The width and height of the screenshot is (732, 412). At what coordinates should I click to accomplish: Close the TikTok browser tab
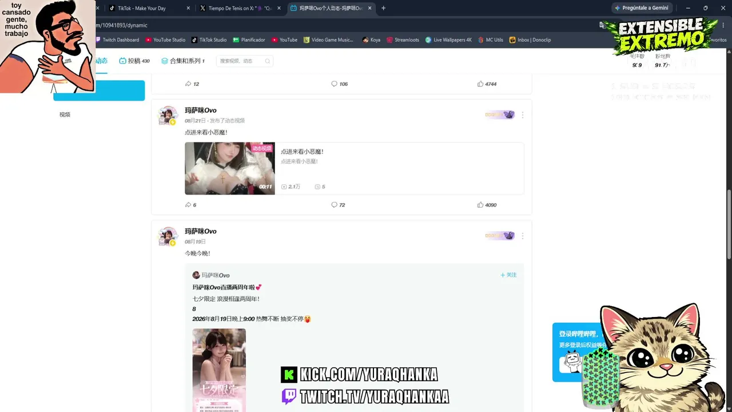(x=189, y=8)
